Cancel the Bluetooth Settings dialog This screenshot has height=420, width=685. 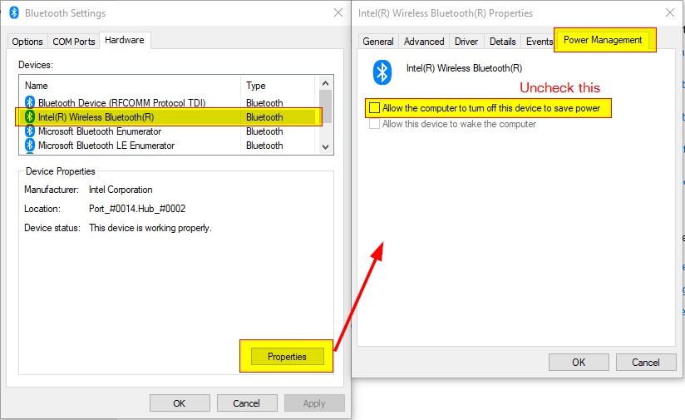246,403
